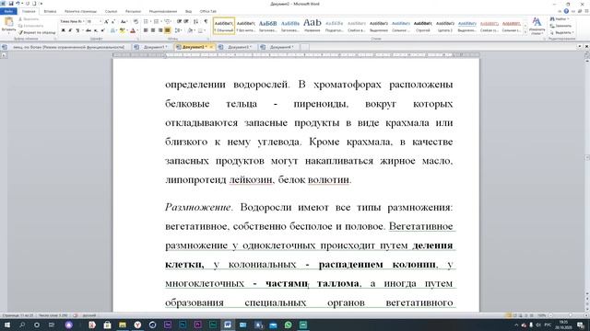This screenshot has width=590, height=331.
Task: Click the Find (Найти) button
Action: point(560,18)
